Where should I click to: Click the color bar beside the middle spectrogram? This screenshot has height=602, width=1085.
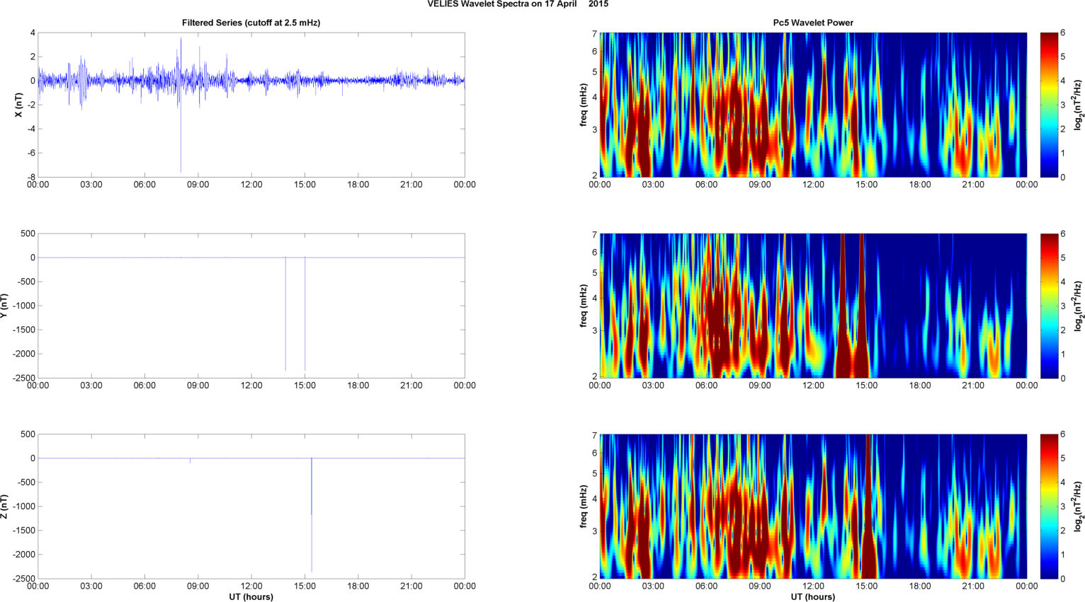[x=1049, y=306]
